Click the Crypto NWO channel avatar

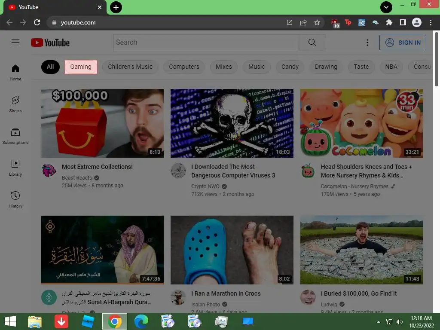tap(178, 170)
